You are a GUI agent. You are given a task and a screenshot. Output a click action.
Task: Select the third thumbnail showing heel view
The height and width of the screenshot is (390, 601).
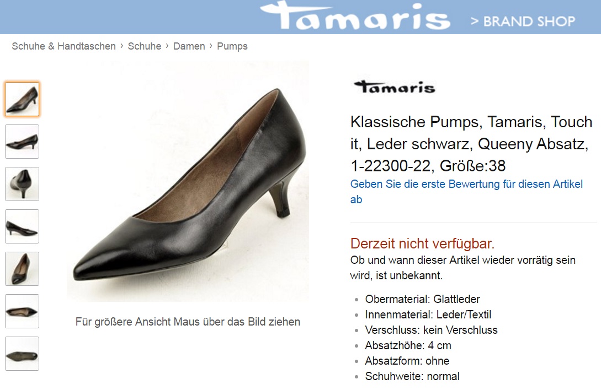coord(22,184)
